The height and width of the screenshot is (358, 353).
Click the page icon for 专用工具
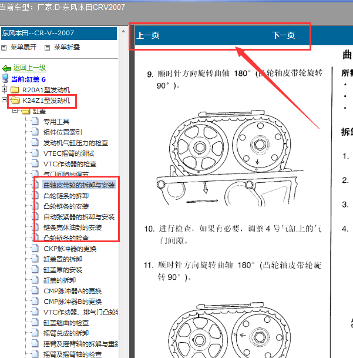tap(35, 121)
